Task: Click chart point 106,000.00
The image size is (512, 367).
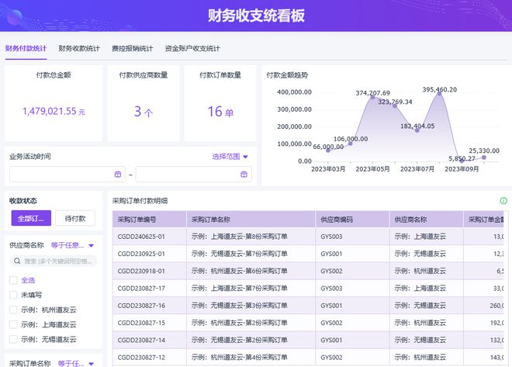Action: [x=351, y=144]
